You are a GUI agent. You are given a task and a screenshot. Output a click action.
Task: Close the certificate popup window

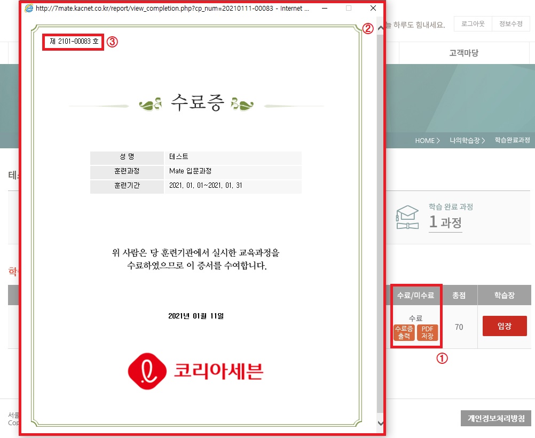pos(373,8)
